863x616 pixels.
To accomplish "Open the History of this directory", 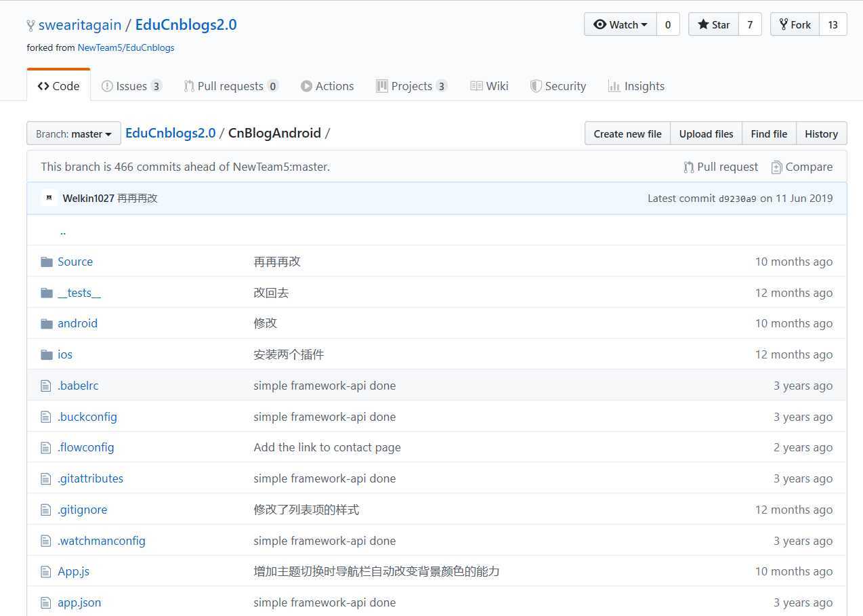I will point(821,134).
